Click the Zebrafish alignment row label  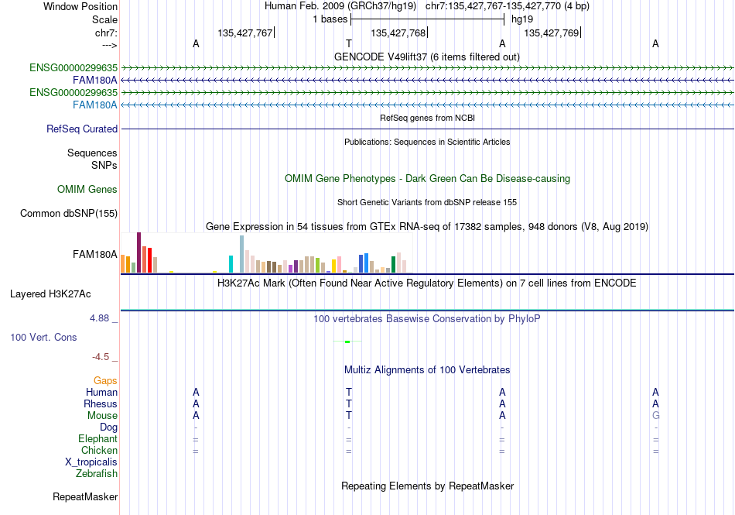[x=97, y=474]
